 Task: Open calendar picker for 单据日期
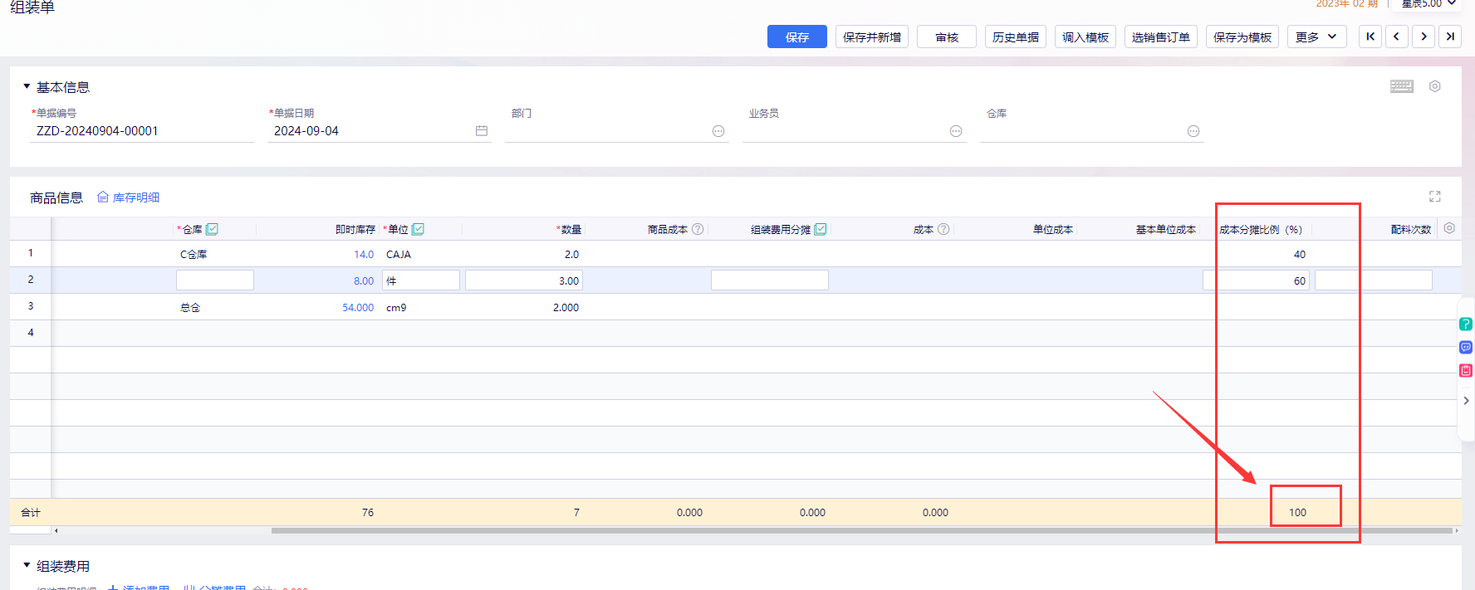[x=482, y=131]
